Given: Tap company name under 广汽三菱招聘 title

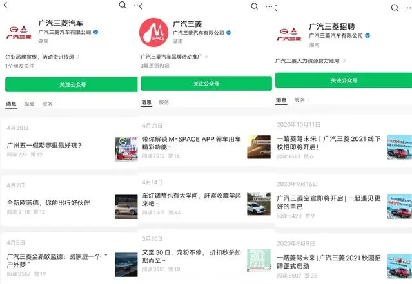Looking at the screenshot, I should 336,35.
